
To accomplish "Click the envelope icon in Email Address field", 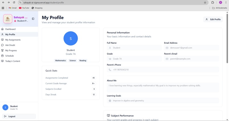I will [x=167, y=48].
